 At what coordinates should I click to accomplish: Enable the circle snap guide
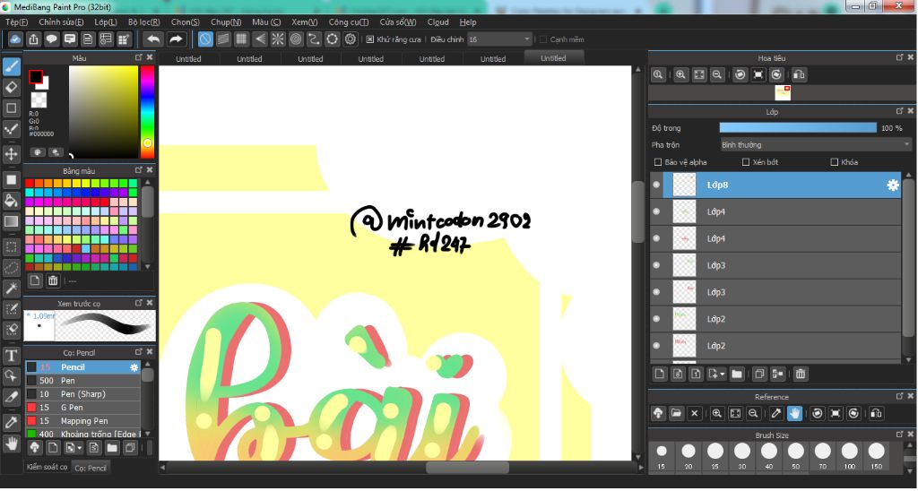pos(296,39)
